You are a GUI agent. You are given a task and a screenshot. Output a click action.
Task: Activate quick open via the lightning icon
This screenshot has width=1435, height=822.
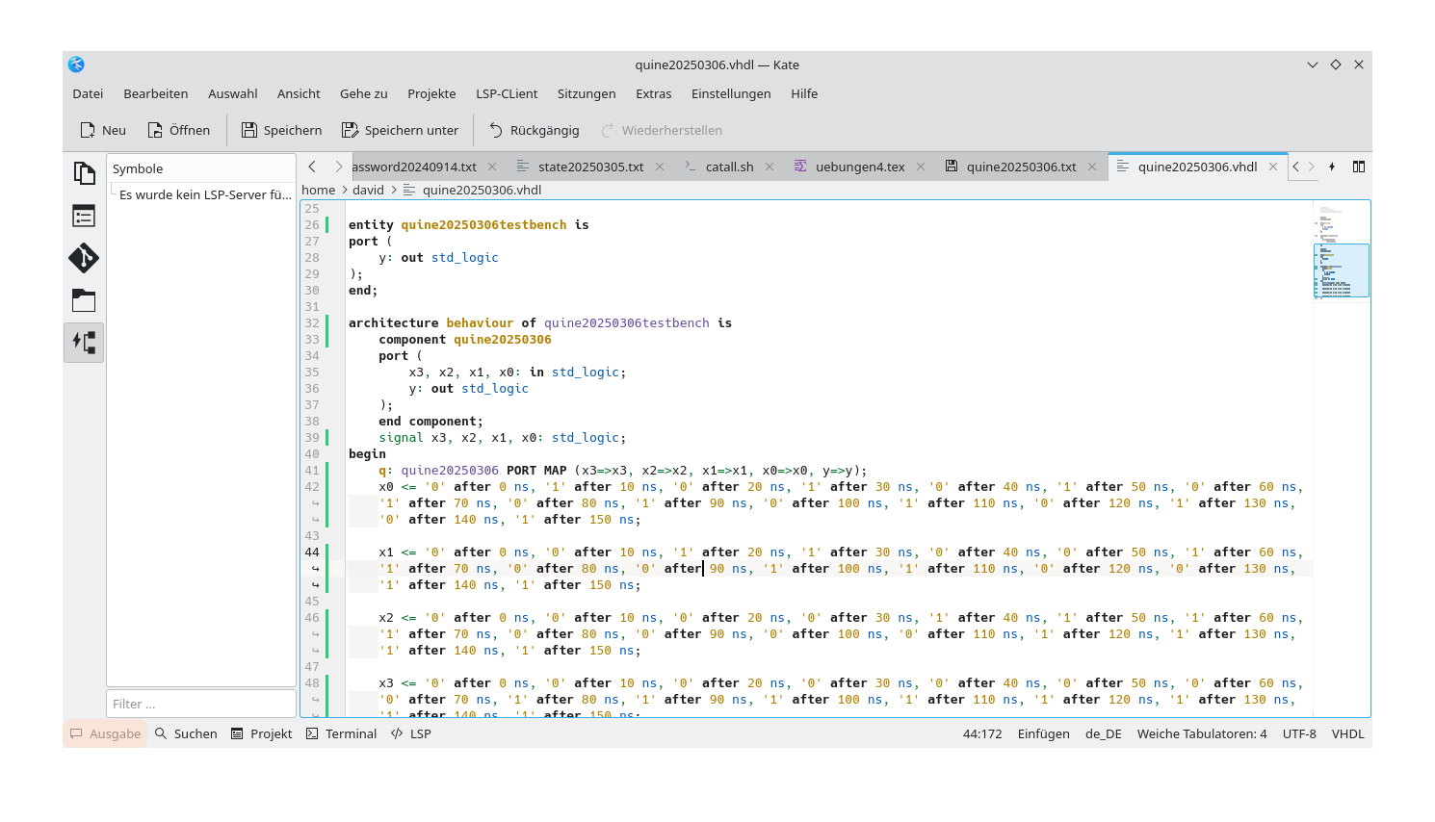point(1332,167)
